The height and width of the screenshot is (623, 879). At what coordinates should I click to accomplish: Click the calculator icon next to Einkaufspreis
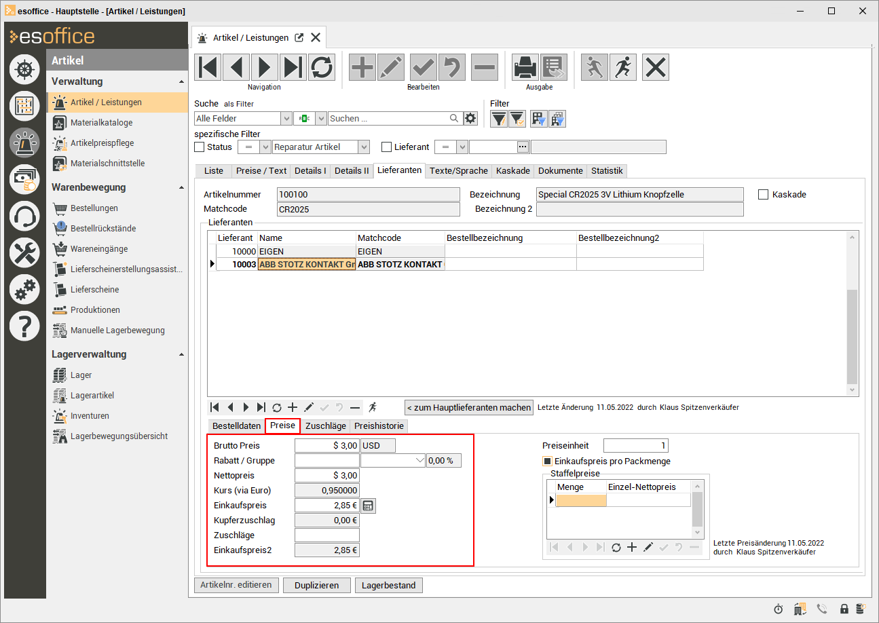tap(368, 506)
